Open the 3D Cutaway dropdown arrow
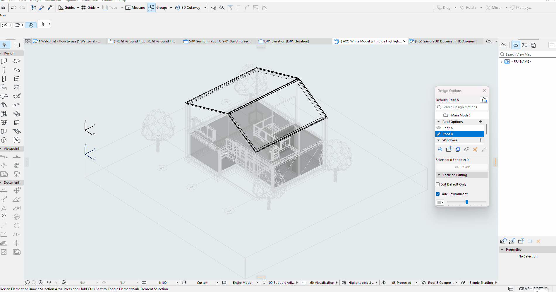Image resolution: width=556 pixels, height=292 pixels. coord(205,8)
